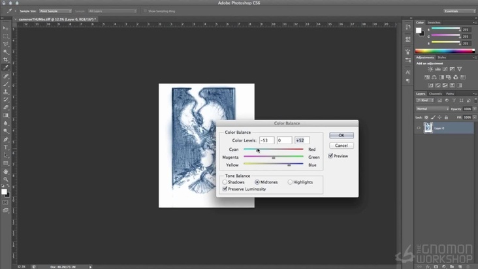Add a Brightness/Contrast adjustment
The width and height of the screenshot is (478, 269).
430,69
